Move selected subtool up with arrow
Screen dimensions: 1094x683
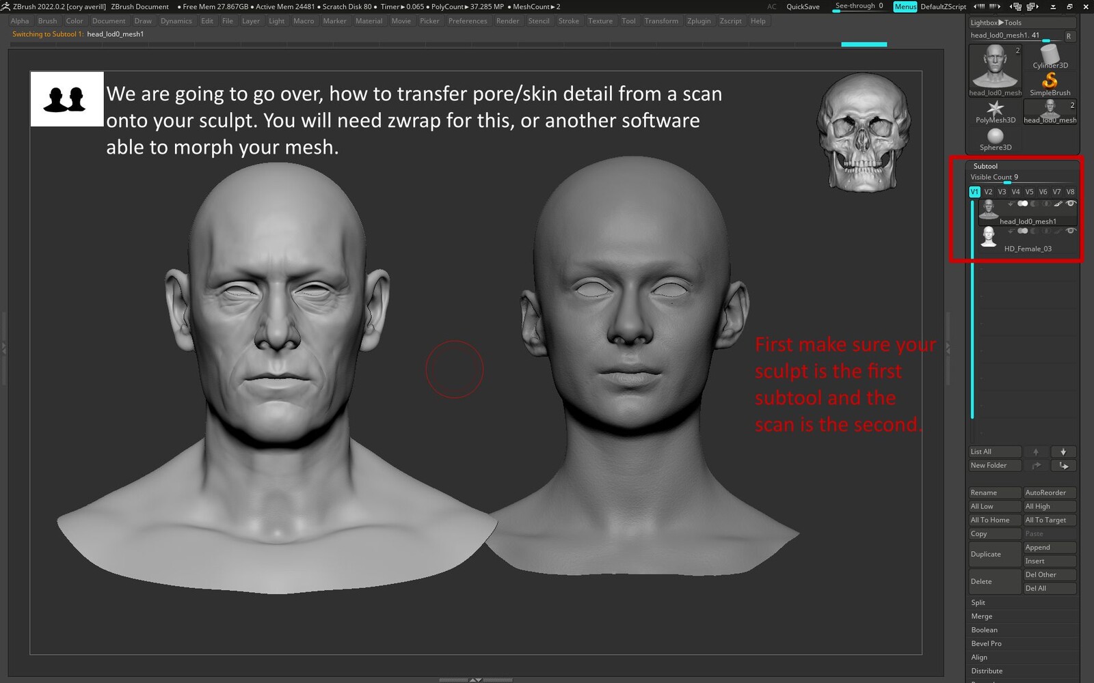pos(1036,451)
